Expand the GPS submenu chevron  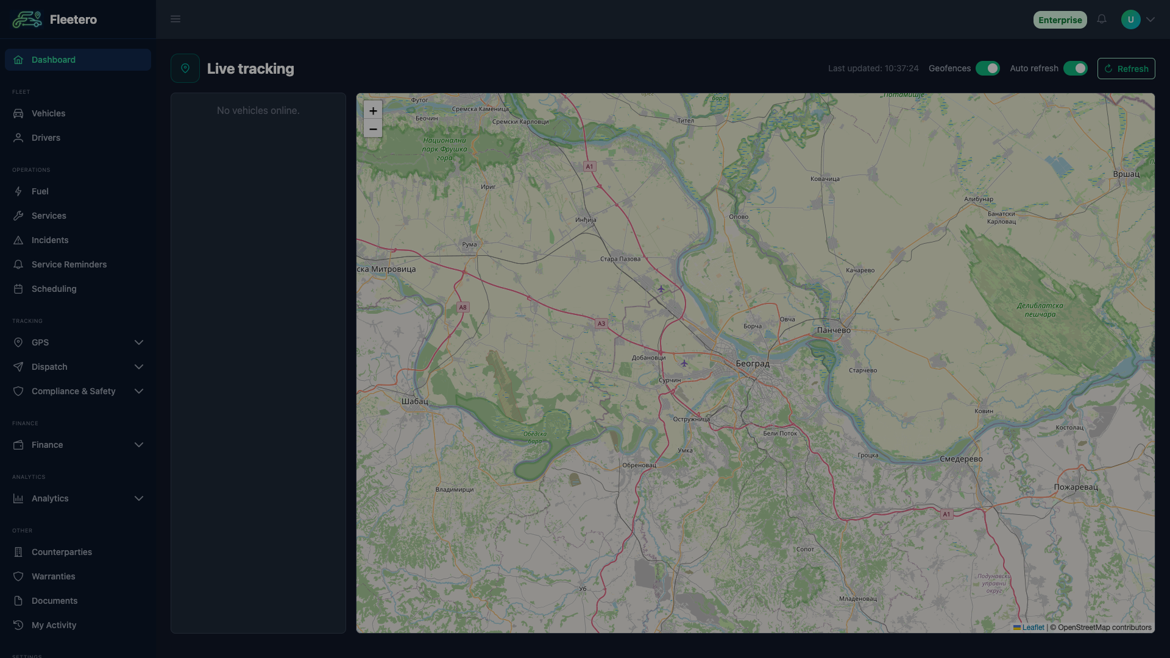click(x=139, y=342)
